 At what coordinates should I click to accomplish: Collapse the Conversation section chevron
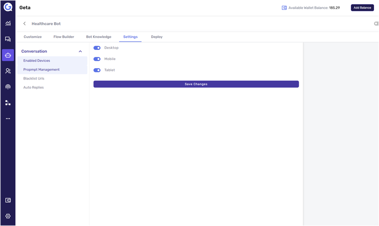80,51
